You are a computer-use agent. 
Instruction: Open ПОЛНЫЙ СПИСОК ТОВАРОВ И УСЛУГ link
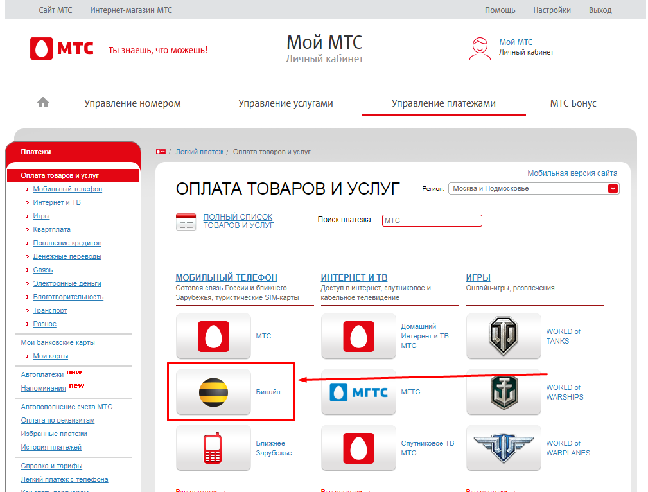(238, 221)
